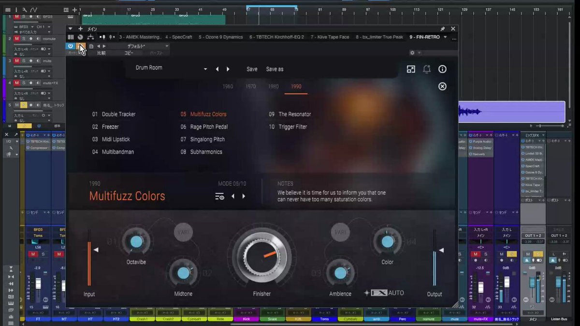Toggle the right VARI button
This screenshot has height=326, width=580.
pos(341,232)
